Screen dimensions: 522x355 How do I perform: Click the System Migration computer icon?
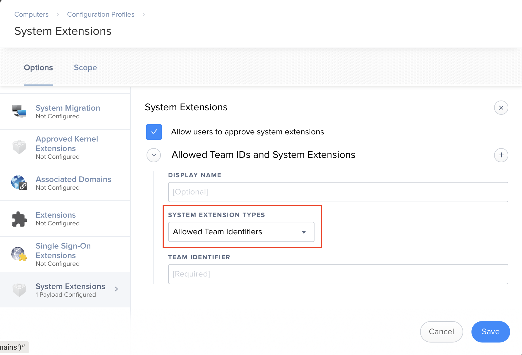click(19, 111)
